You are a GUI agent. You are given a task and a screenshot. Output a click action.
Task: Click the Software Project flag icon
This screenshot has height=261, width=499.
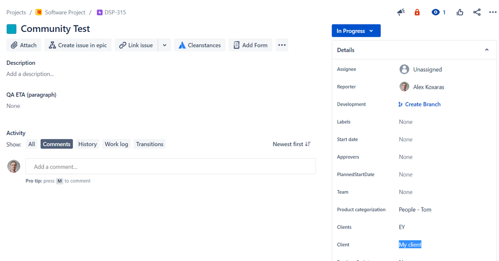[x=39, y=12]
